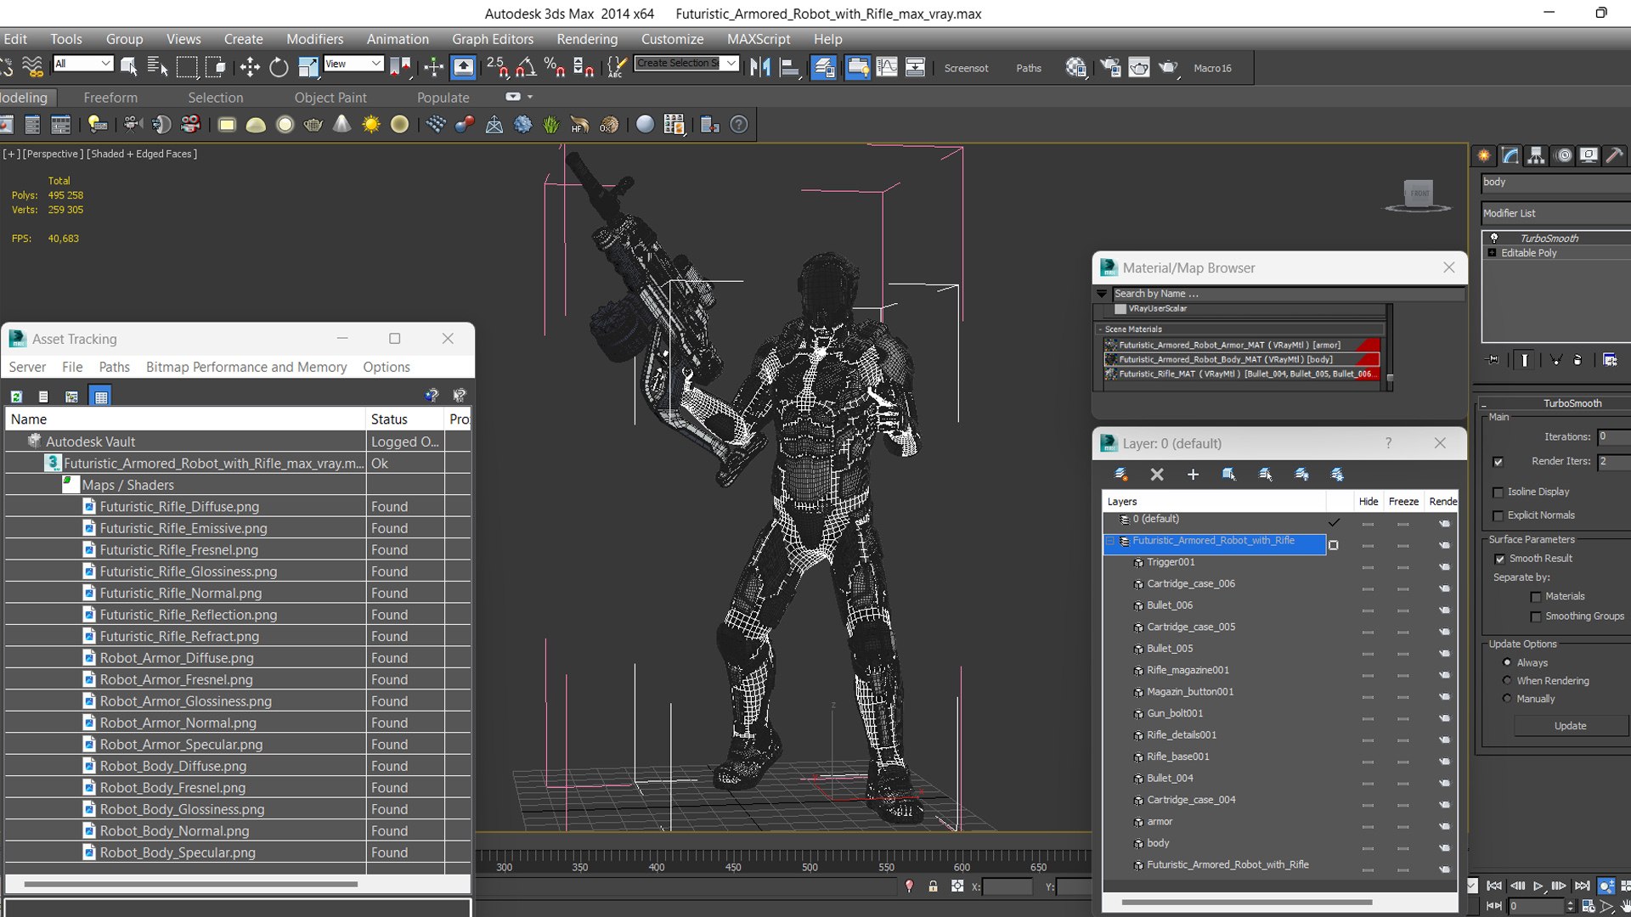This screenshot has height=917, width=1631.
Task: Open the Create command panel tab
Action: coord(1484,155)
